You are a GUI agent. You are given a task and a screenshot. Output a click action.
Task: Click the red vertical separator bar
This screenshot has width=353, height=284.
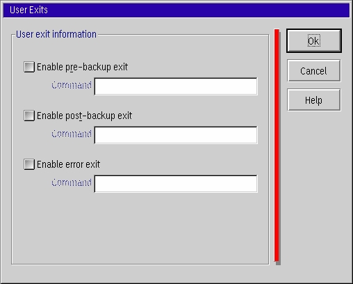[277, 145]
